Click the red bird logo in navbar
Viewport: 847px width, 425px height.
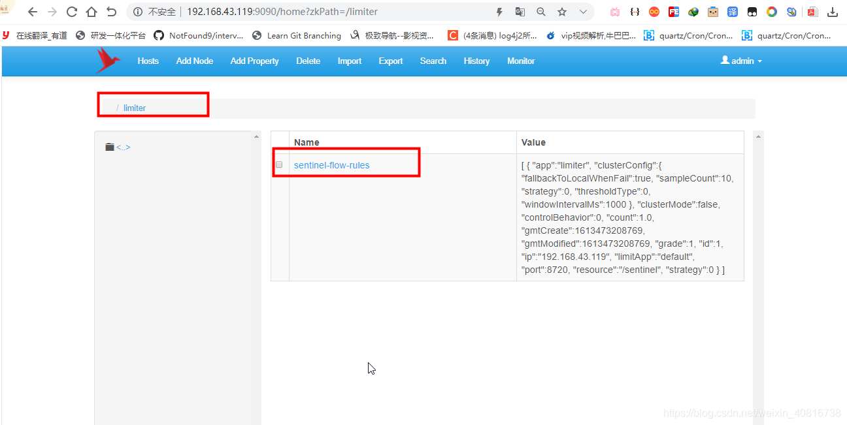pos(108,61)
